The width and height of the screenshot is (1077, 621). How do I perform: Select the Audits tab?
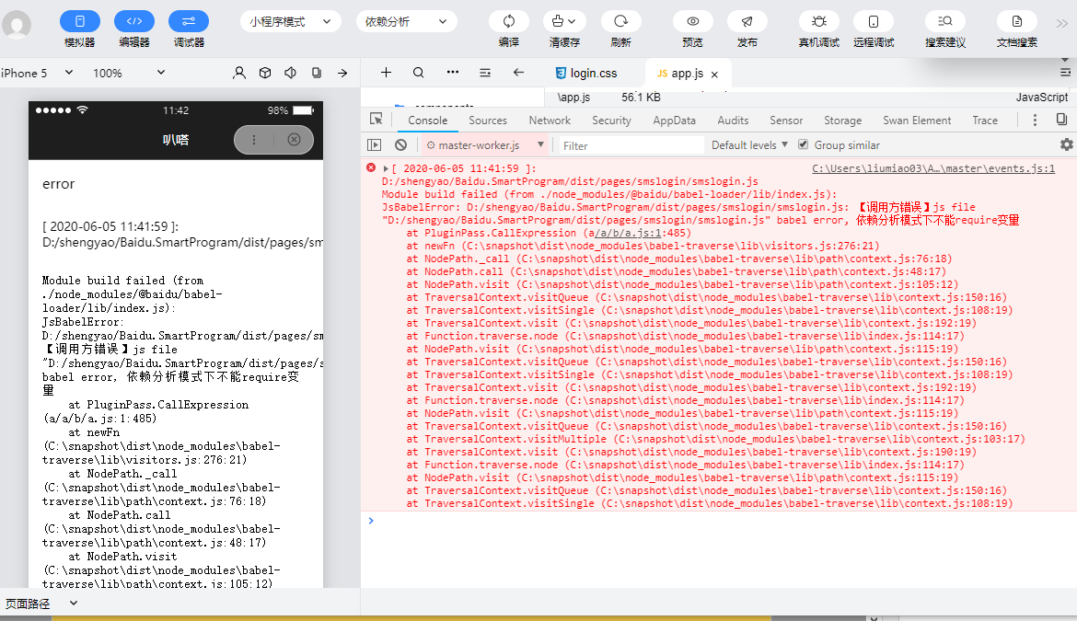point(733,121)
